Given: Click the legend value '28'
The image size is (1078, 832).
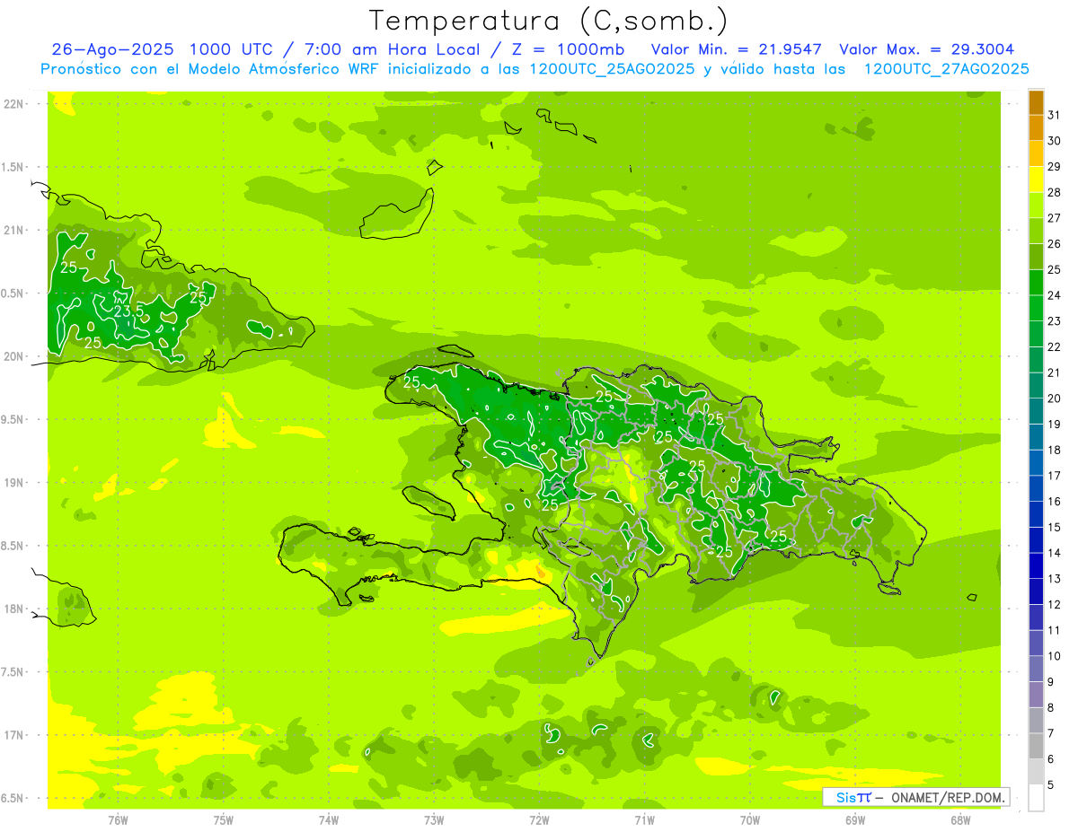Looking at the screenshot, I should tap(1054, 192).
